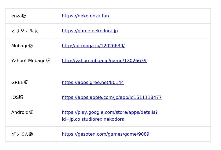Image resolution: width=221 pixels, height=150 pixels.
Task: Click the iOS版 label
Action: pos(17,98)
